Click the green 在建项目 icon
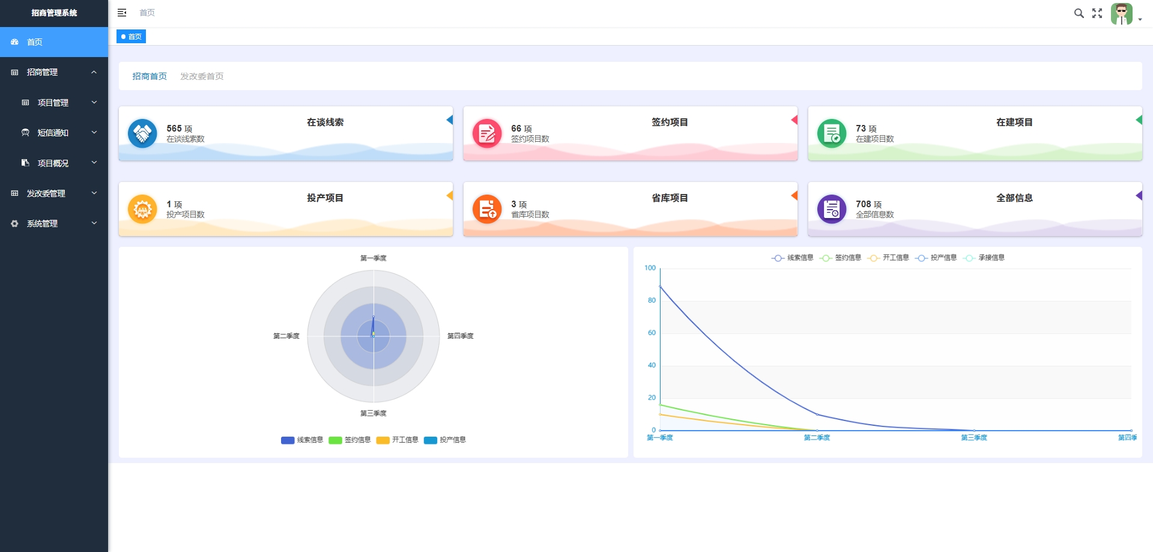Screen dimensions: 1153x552 [x=832, y=133]
